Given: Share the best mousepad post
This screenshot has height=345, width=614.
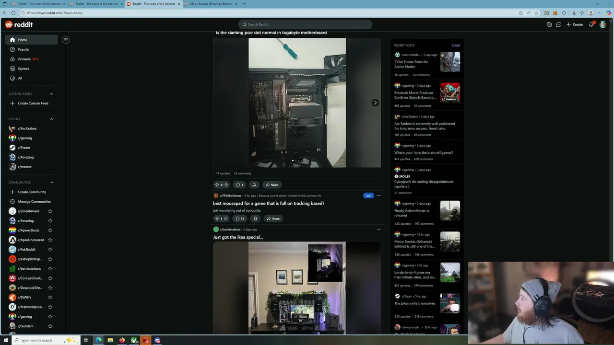Looking at the screenshot, I should 272,218.
